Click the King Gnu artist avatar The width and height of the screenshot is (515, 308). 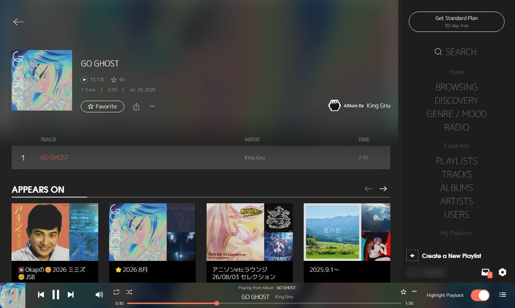(334, 105)
